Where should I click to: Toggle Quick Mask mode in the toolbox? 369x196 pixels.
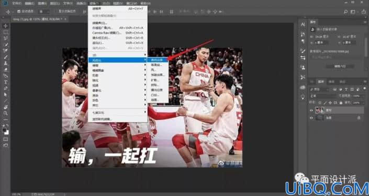[5, 139]
